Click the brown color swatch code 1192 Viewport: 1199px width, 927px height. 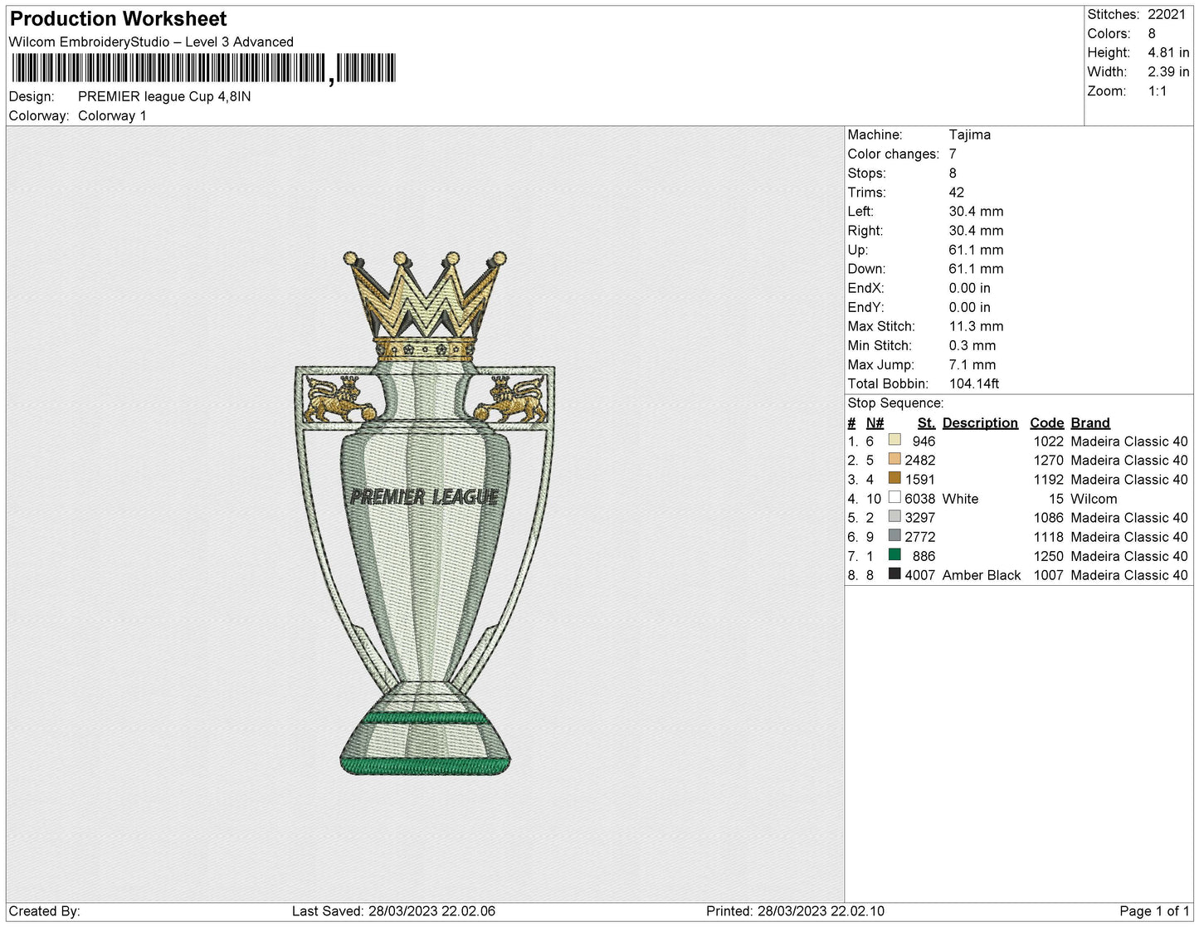tap(894, 478)
